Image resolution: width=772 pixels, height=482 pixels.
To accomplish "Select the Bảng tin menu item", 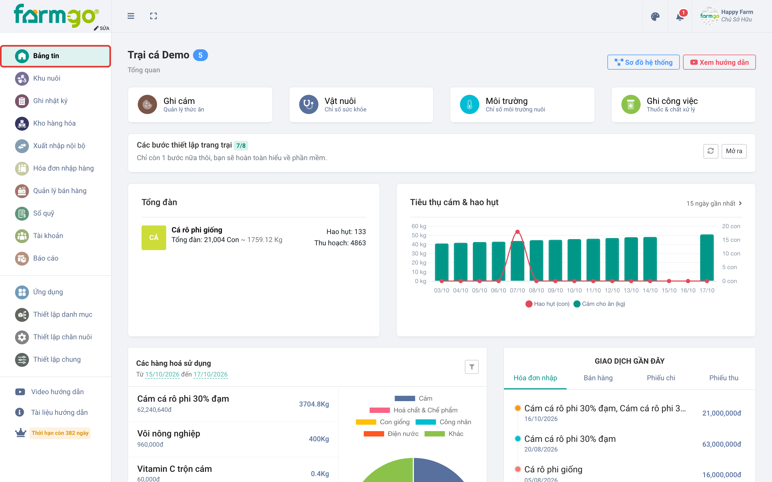I will [x=55, y=56].
